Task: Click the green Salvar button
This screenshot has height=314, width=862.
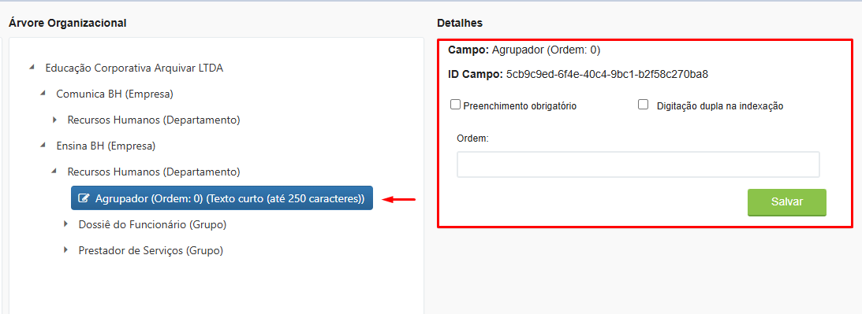Action: [787, 202]
